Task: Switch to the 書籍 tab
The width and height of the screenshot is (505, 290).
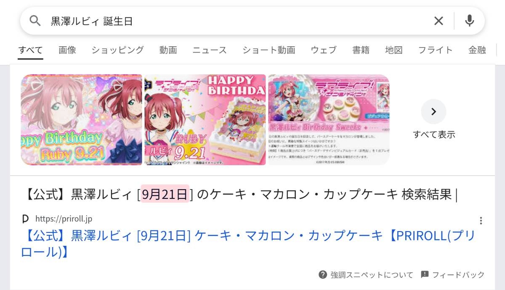Action: (361, 50)
